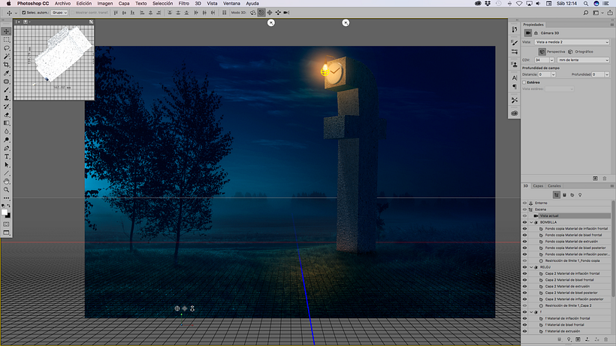Enable the Estéreo checkbox
Image resolution: width=616 pixels, height=346 pixels.
pos(525,83)
